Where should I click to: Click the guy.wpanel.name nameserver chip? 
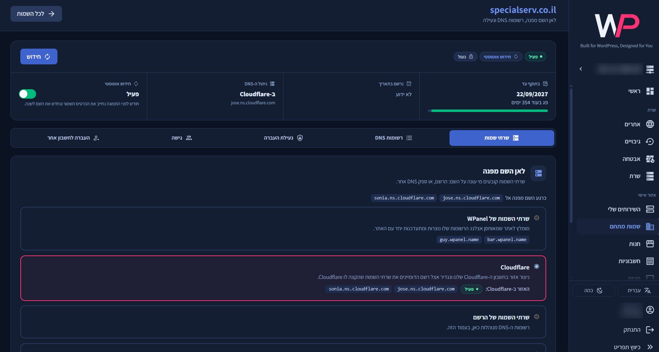[x=459, y=240]
